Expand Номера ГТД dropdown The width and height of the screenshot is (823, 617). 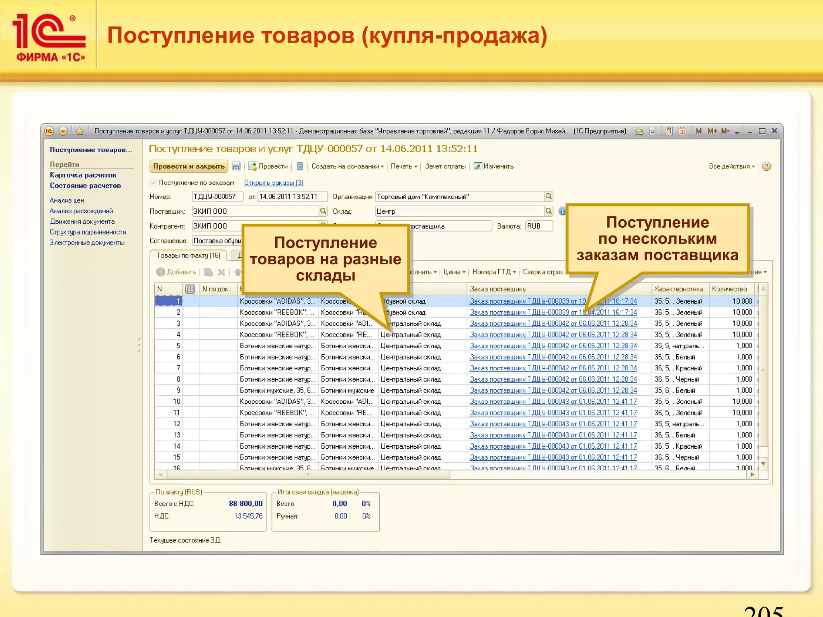tap(494, 272)
